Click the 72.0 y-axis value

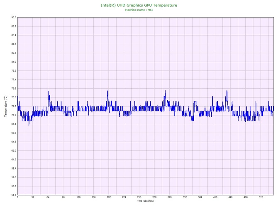click(14, 106)
